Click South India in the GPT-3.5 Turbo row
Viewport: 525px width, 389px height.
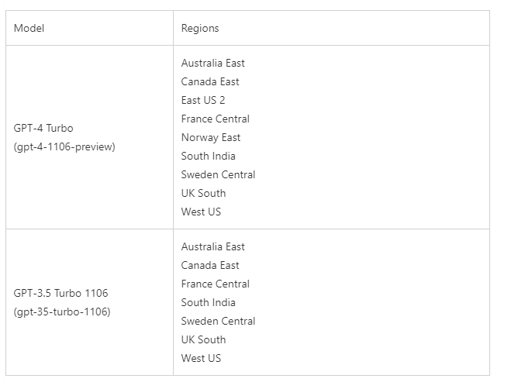tap(208, 302)
